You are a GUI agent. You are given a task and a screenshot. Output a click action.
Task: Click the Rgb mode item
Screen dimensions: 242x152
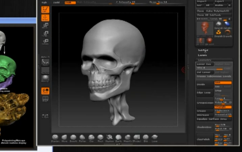click(44, 3)
